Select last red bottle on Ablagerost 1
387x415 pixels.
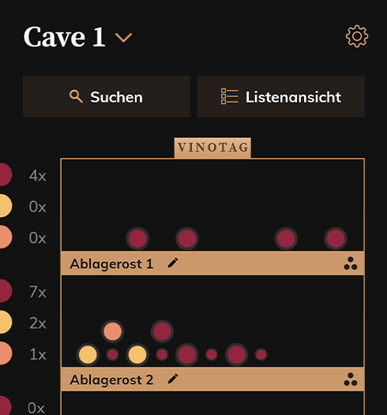pyautogui.click(x=336, y=238)
